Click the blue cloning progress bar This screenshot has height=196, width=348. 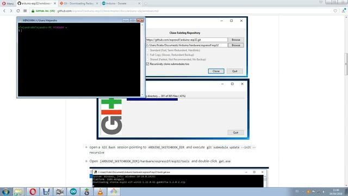152,99
